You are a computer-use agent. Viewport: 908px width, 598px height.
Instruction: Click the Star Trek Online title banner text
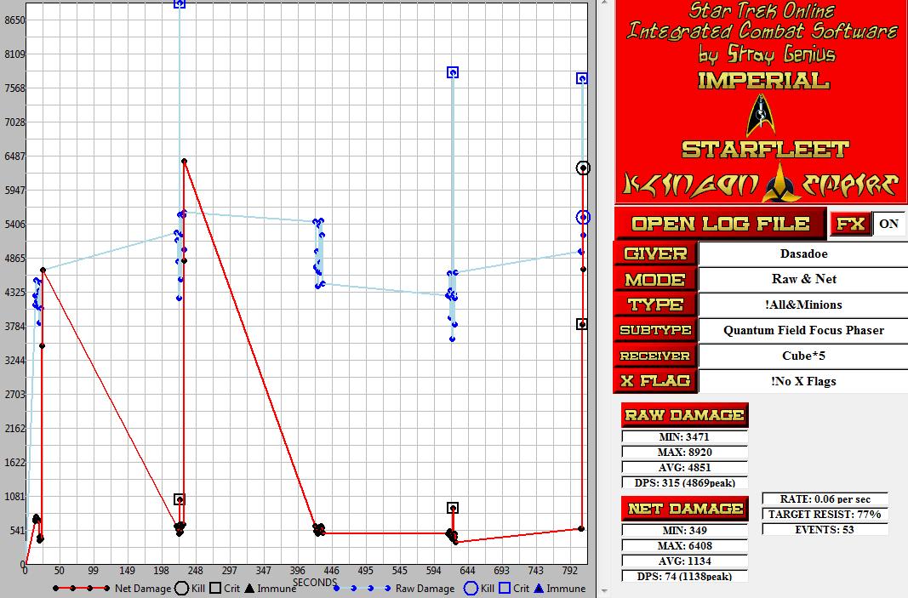click(762, 11)
